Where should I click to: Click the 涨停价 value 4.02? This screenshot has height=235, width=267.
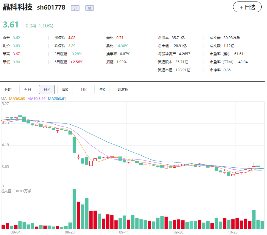(72, 38)
